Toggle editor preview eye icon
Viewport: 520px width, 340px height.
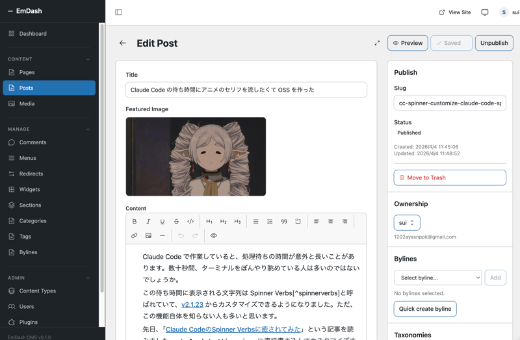pos(214,235)
